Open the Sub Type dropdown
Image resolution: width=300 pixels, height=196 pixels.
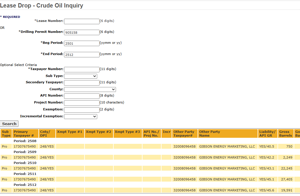(80, 76)
